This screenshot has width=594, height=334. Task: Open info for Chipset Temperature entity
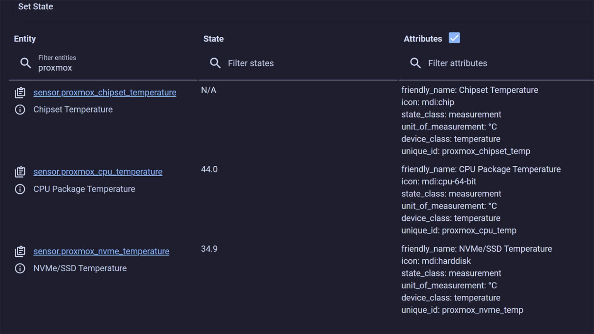click(20, 110)
